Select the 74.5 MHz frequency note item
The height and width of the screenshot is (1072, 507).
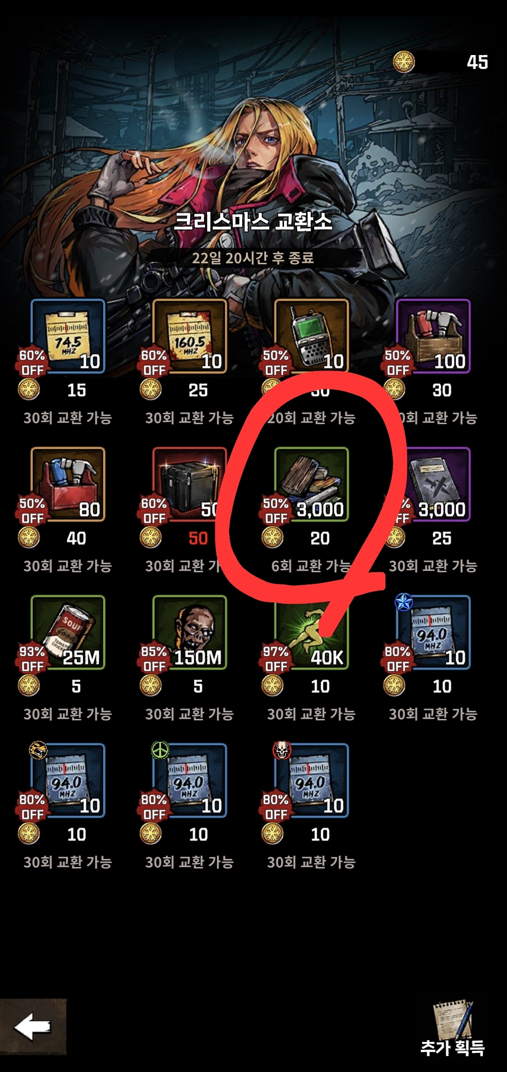68,336
